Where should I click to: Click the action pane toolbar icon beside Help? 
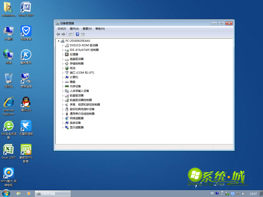click(x=83, y=34)
